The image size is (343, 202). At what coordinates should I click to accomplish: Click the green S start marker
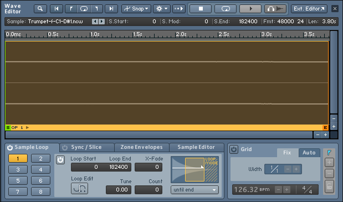[8, 127]
